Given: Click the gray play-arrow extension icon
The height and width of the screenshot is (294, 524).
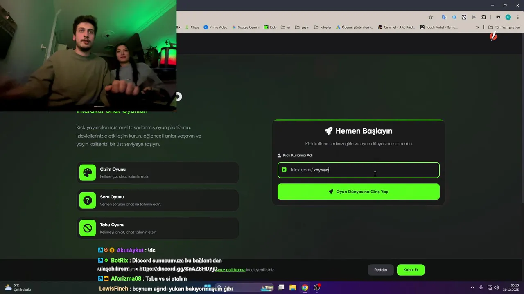Looking at the screenshot, I should (474, 17).
